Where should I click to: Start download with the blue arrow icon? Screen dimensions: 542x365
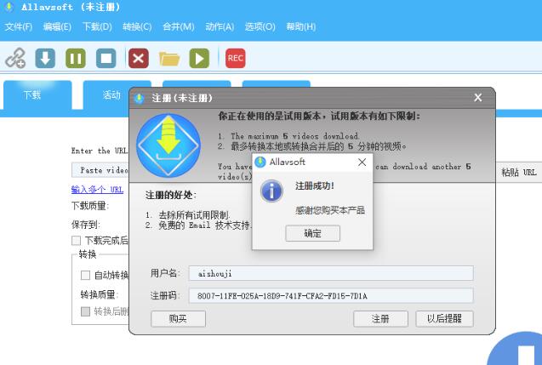(x=45, y=58)
